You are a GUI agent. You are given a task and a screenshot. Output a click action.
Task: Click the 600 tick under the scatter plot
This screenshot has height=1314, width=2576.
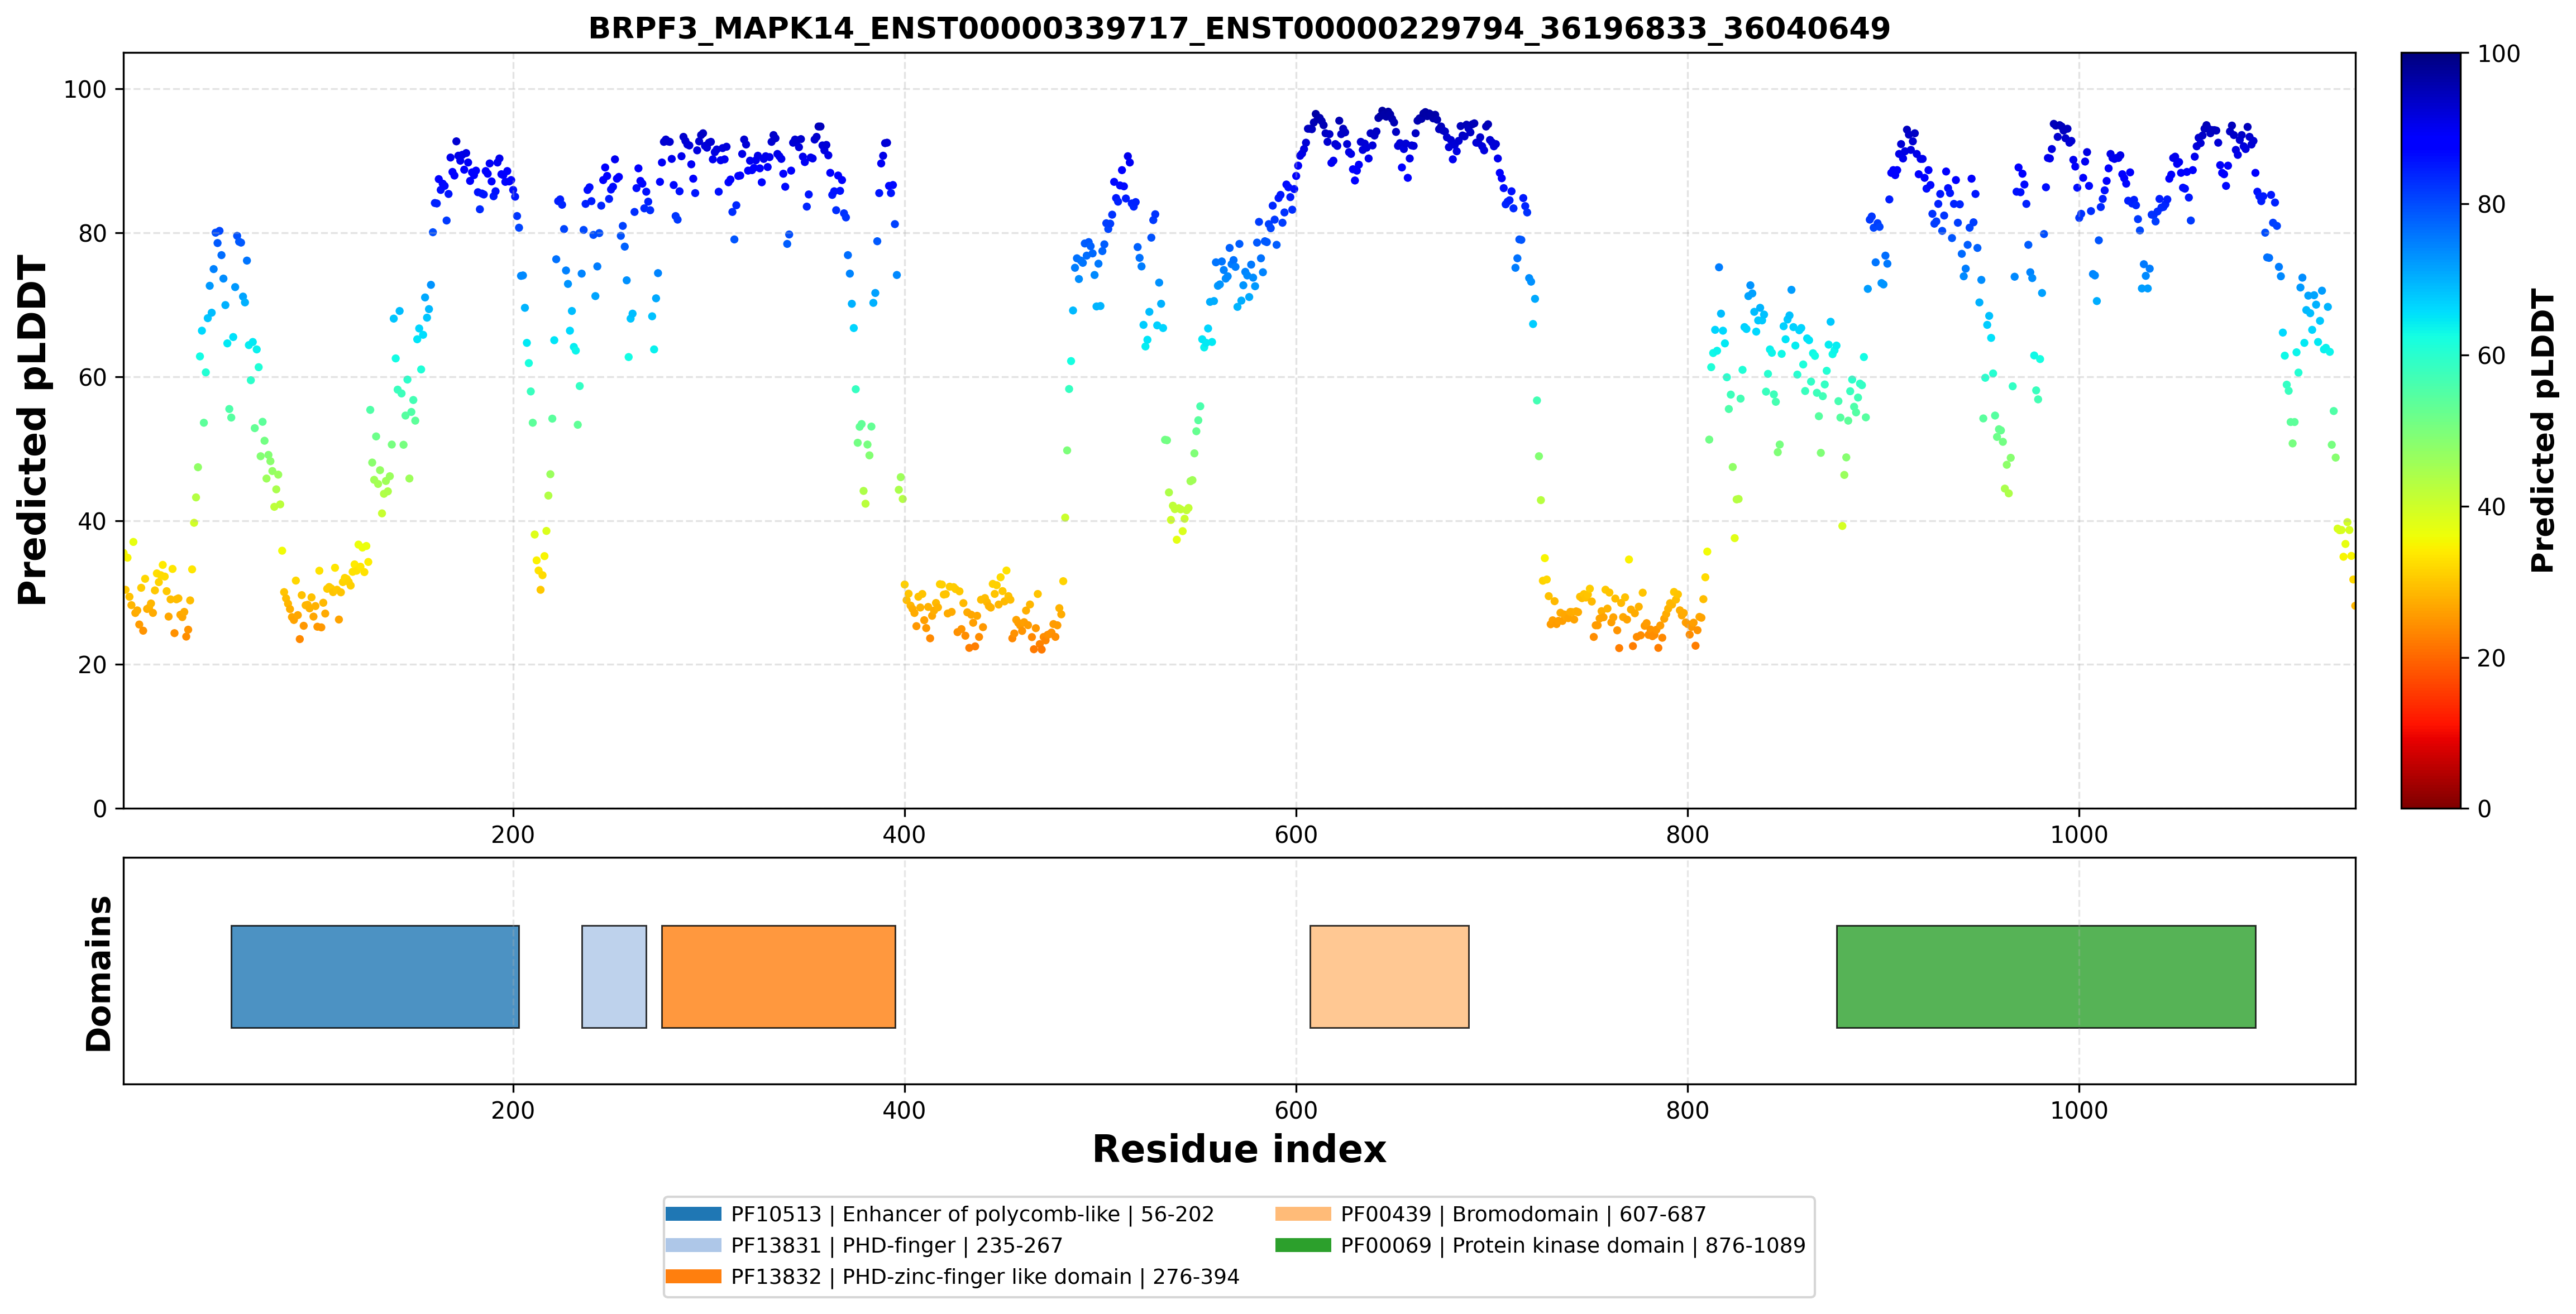point(1296,836)
